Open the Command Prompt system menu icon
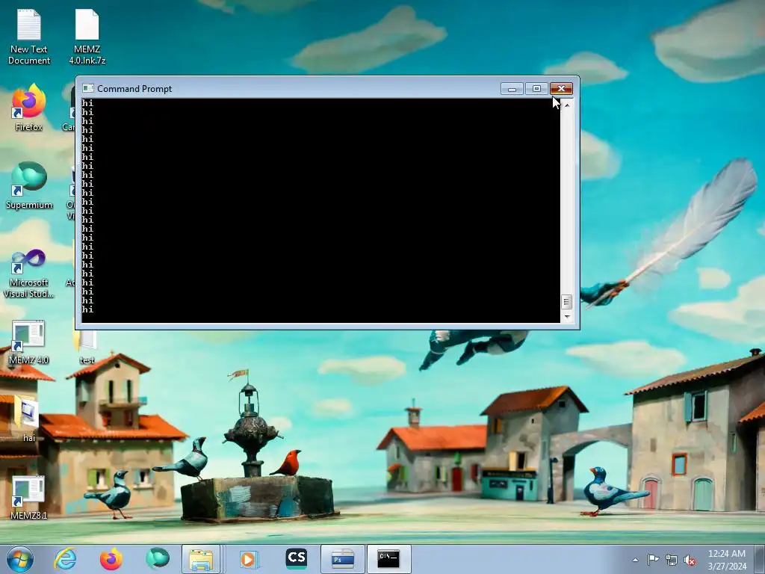 [x=88, y=88]
